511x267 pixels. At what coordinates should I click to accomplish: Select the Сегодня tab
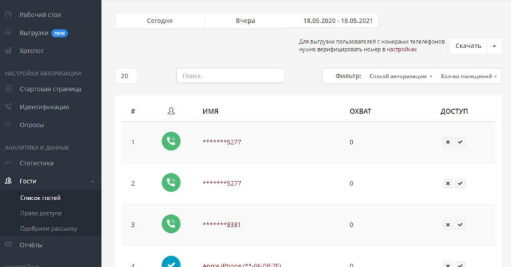pyautogui.click(x=160, y=21)
